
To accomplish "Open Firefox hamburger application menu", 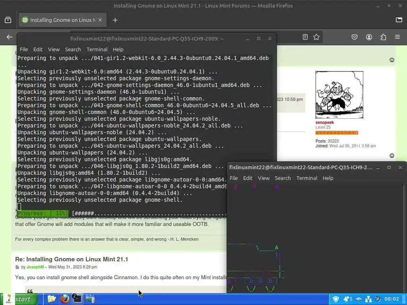I will pos(397,37).
